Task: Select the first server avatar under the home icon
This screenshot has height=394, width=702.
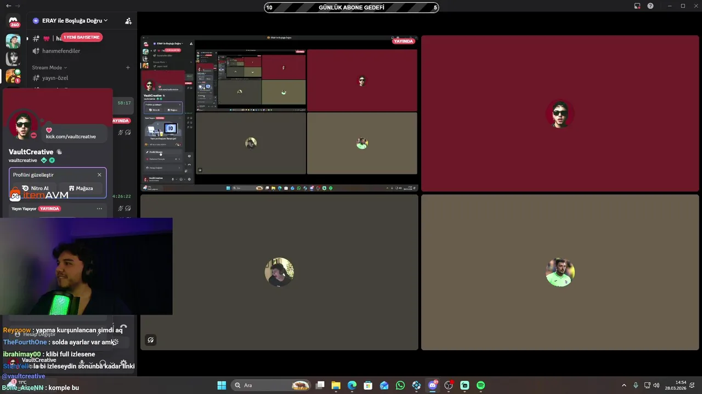Action: click(x=13, y=41)
